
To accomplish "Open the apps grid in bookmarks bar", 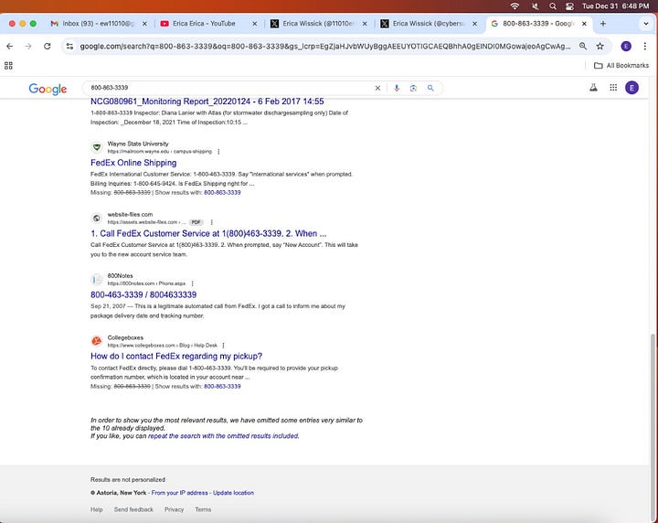I will (x=8, y=66).
